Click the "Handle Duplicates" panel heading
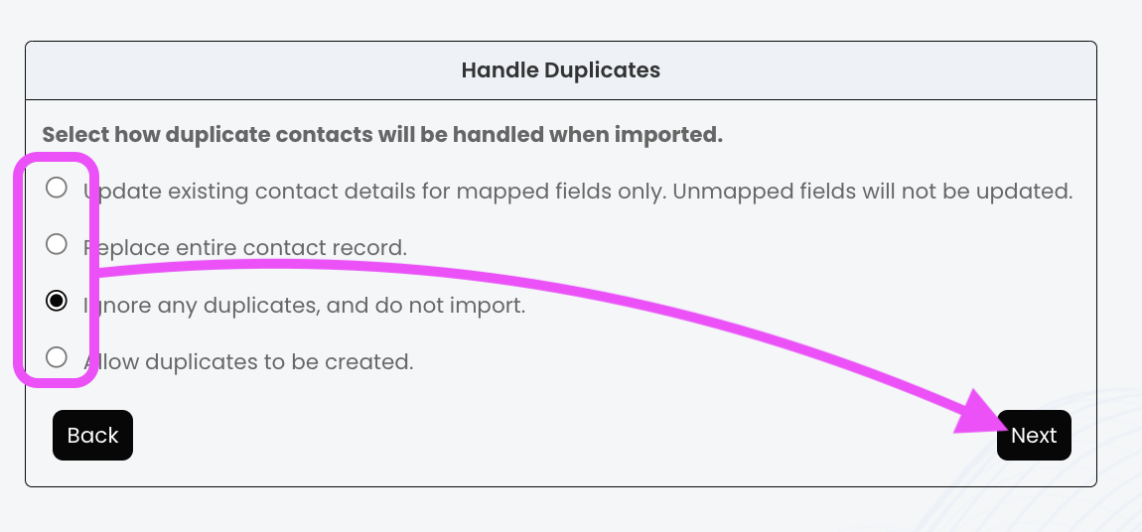This screenshot has height=532, width=1142. (560, 70)
